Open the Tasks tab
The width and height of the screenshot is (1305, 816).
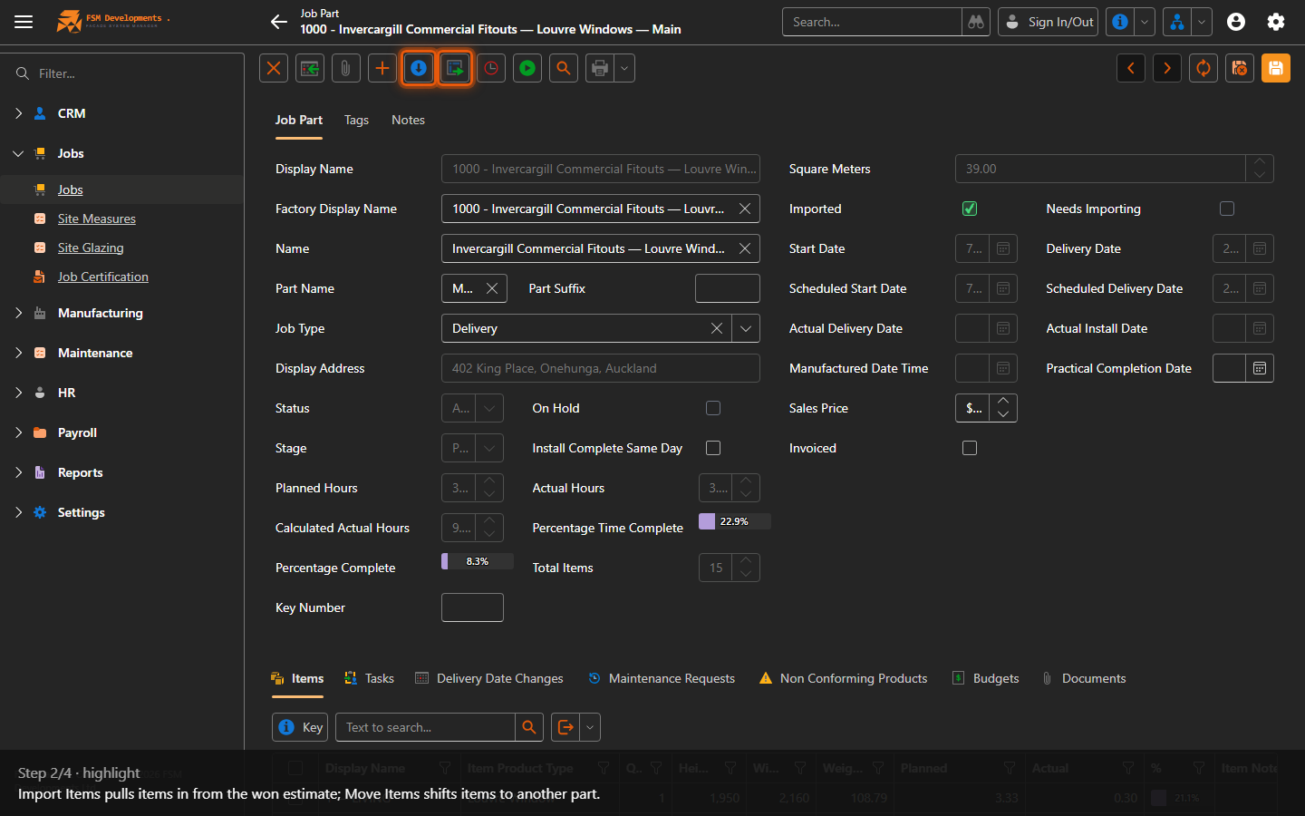pos(369,678)
